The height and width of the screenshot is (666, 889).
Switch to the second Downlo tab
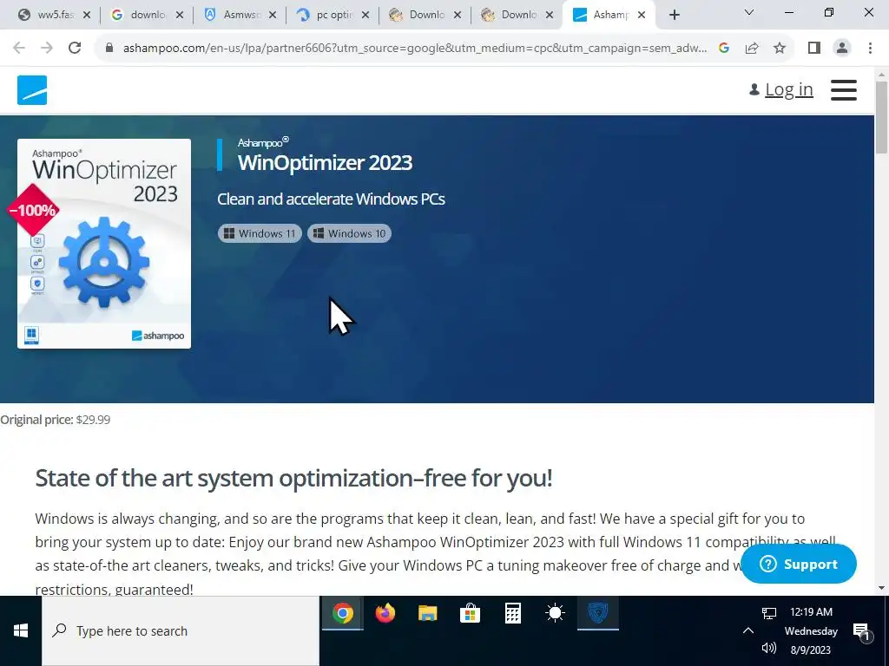coord(518,15)
